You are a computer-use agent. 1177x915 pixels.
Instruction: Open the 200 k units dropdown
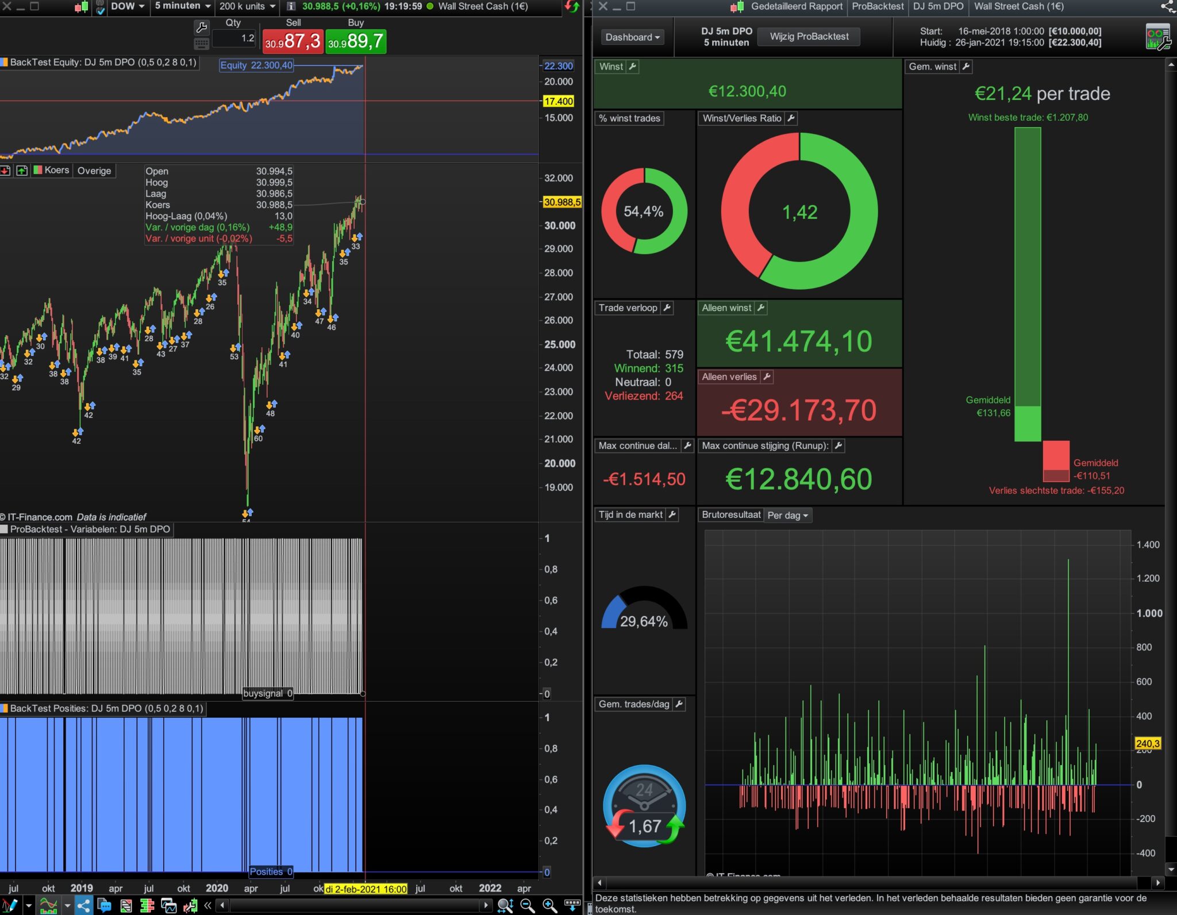[247, 6]
